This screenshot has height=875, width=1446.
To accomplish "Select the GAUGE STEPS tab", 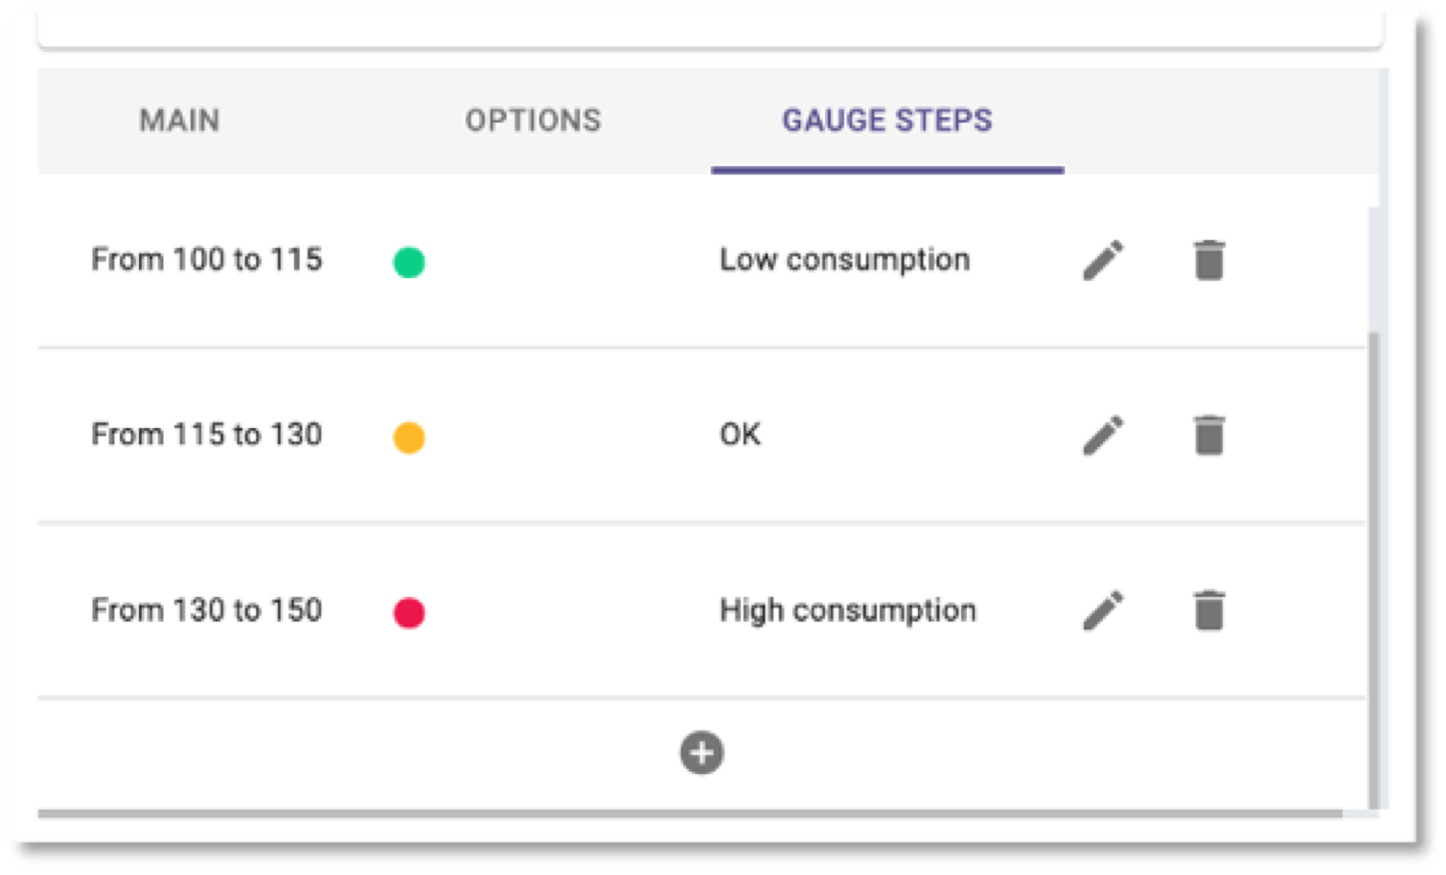I will pos(888,120).
